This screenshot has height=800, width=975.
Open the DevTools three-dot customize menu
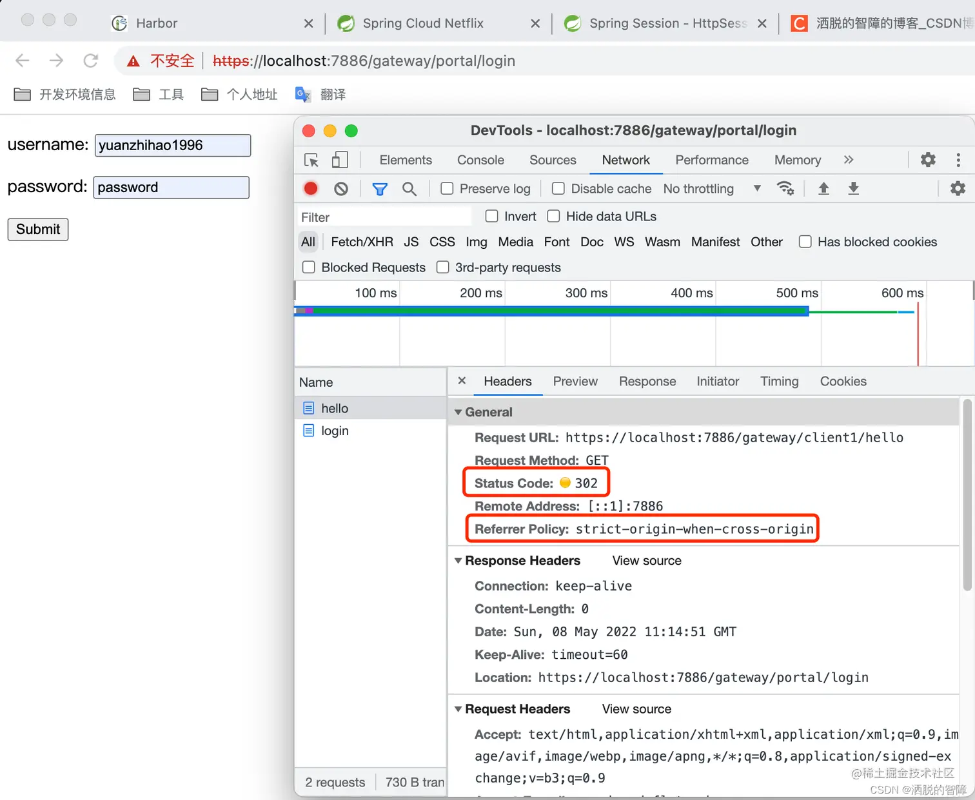(958, 160)
